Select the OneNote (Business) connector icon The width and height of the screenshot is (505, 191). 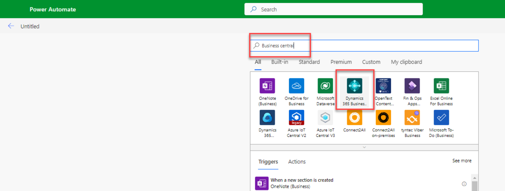tap(267, 86)
